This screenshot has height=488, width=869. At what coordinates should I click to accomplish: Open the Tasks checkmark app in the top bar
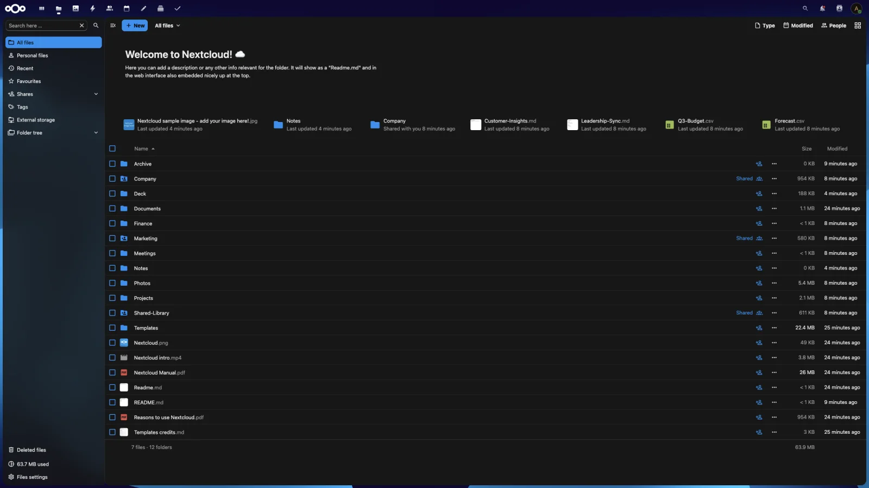(x=177, y=8)
